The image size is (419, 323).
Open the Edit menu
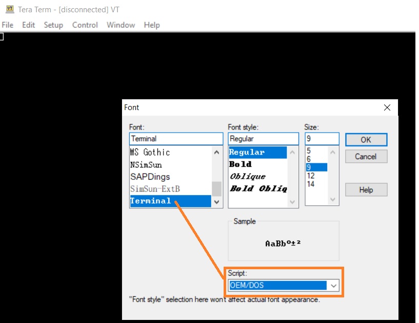click(29, 25)
